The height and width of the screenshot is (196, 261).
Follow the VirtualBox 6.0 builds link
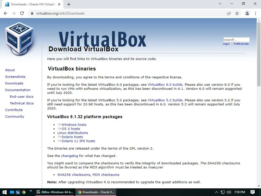coord(165,85)
